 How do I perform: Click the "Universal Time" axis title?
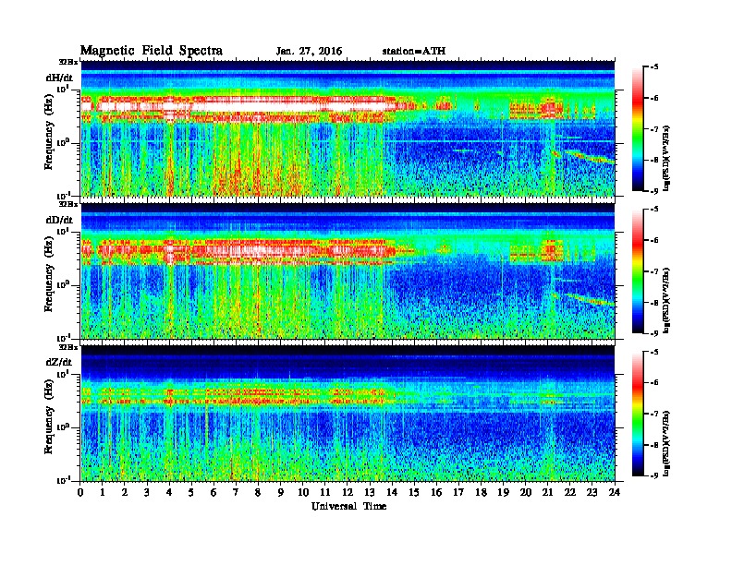click(348, 506)
